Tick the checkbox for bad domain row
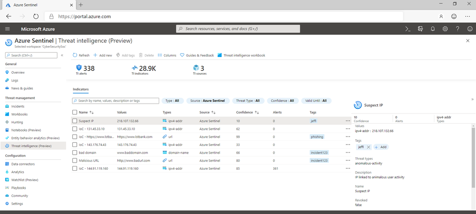Screen dimensions: 476x214 click(x=75, y=153)
